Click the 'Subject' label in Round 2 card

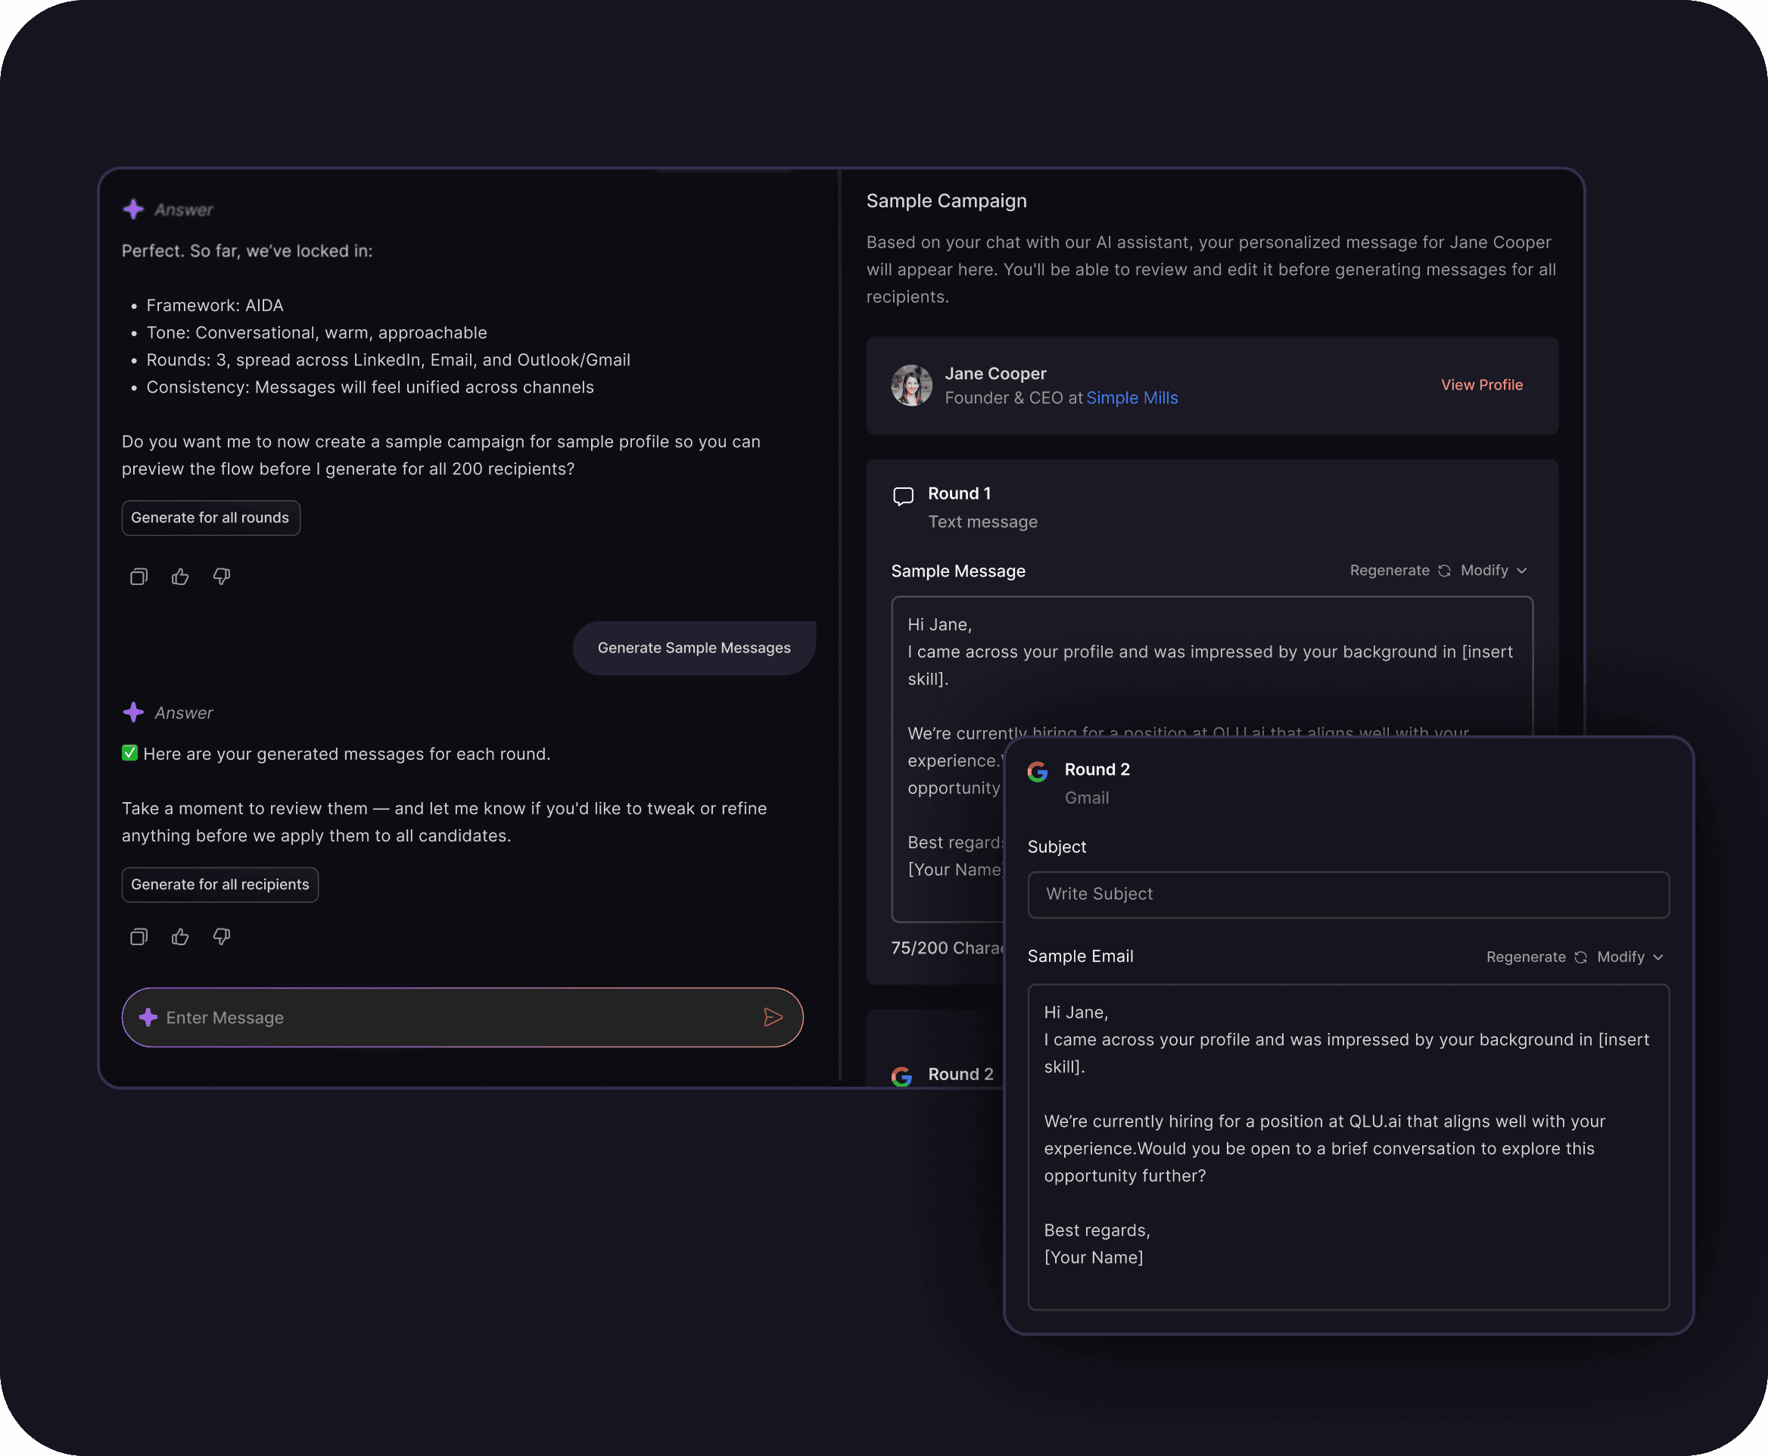(x=1057, y=847)
